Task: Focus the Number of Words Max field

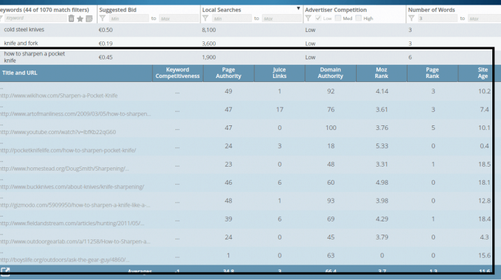Action: point(484,19)
